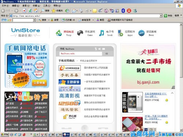The image size is (183, 137).
Task: Click the bj.ganji.com advertisement banner
Action: (x=148, y=67)
